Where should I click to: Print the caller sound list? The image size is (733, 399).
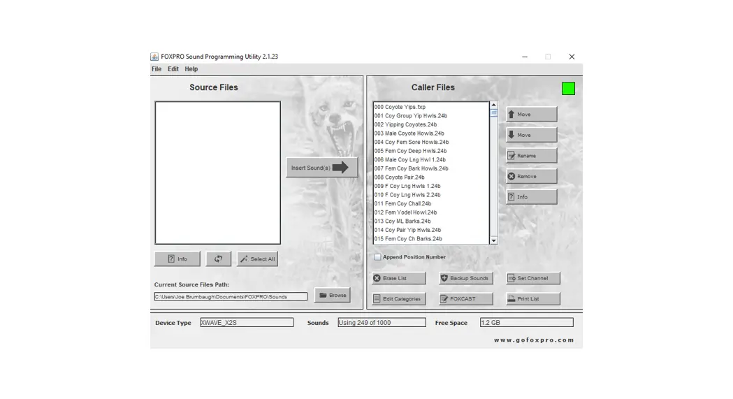click(x=533, y=298)
